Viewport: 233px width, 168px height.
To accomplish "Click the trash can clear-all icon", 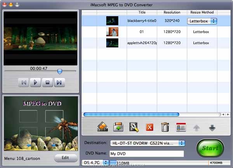I will coord(165,127).
